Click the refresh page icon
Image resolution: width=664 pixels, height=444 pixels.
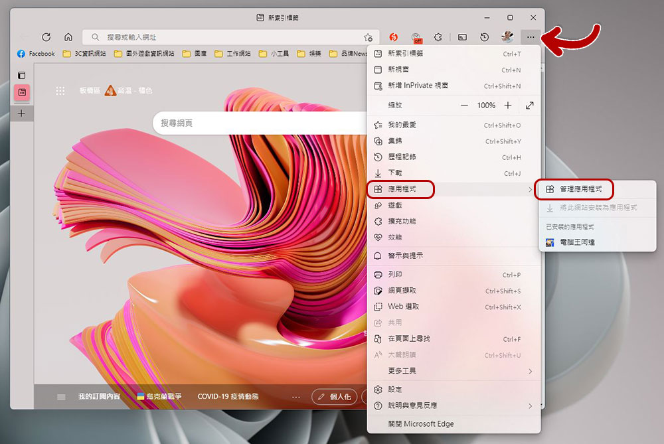(46, 37)
